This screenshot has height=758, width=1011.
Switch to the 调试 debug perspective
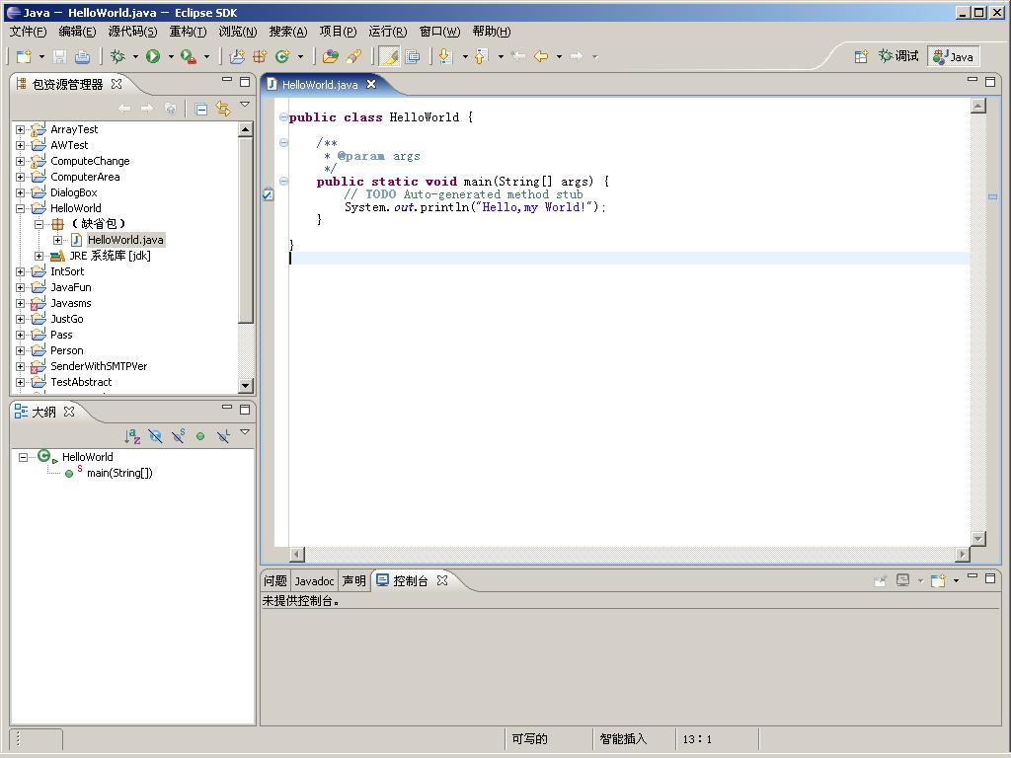point(897,57)
